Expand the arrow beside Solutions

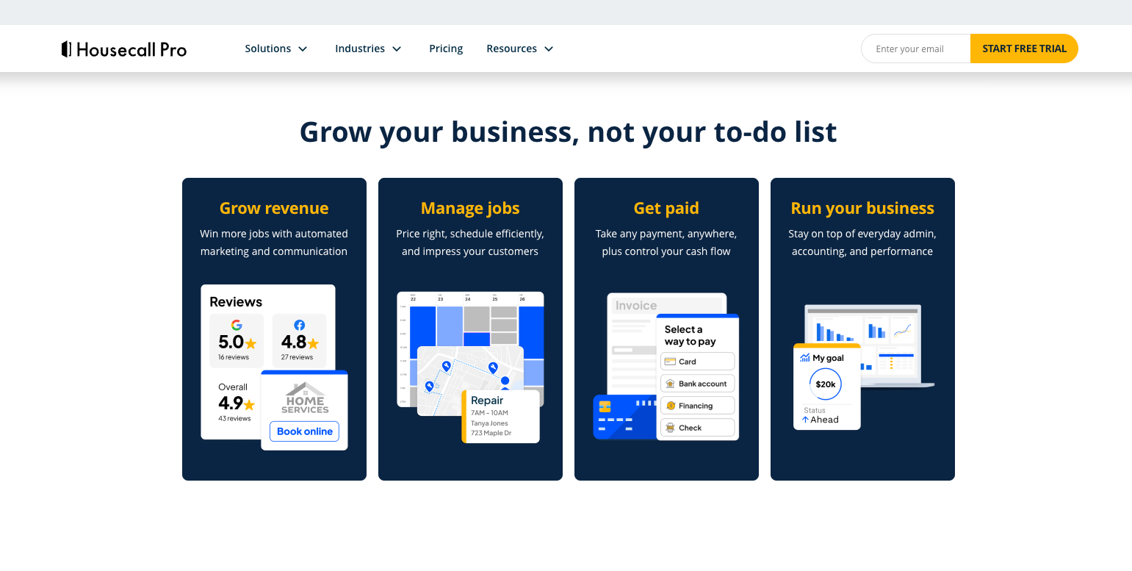pos(303,49)
